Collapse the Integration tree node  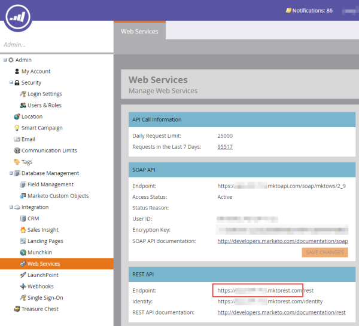click(11, 207)
